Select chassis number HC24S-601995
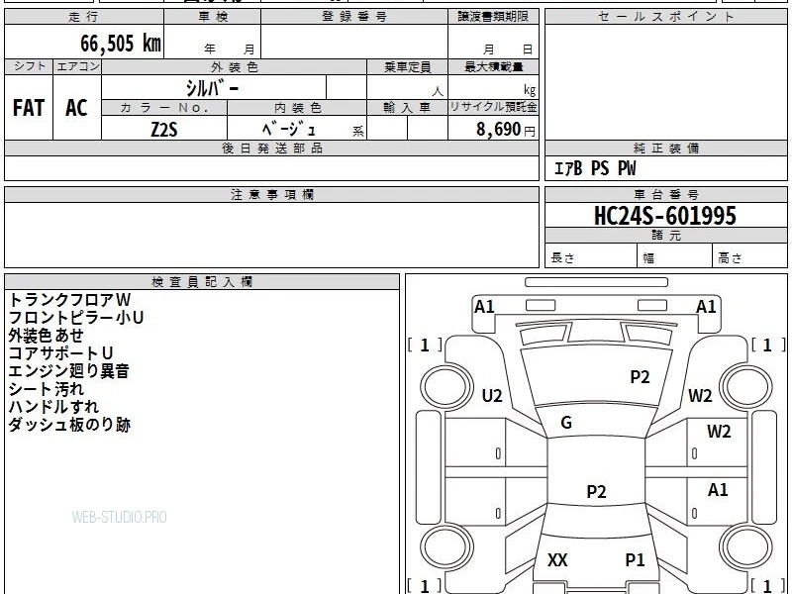Screen dimensions: 792x594 pos(665,216)
